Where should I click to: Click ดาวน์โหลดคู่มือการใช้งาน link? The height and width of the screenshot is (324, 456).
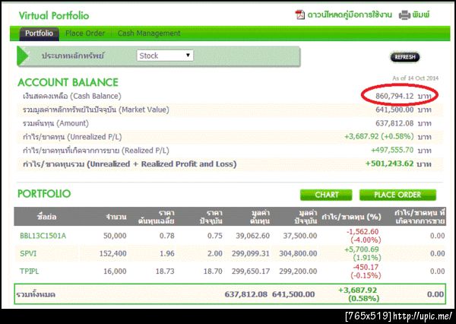point(350,14)
